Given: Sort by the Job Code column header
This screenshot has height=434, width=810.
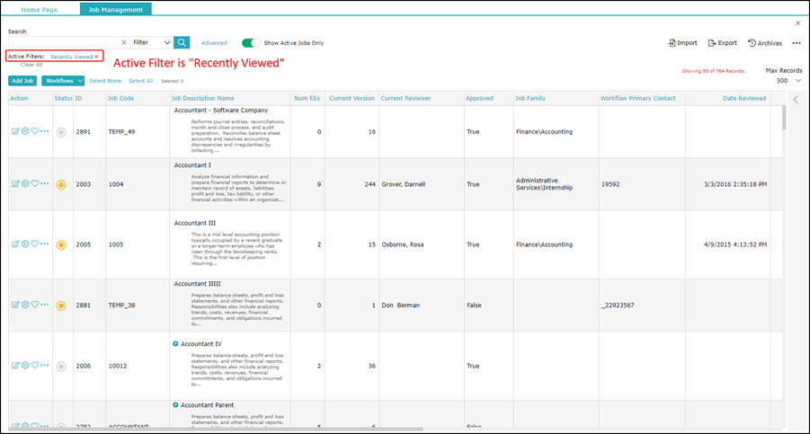Looking at the screenshot, I should pyautogui.click(x=120, y=98).
